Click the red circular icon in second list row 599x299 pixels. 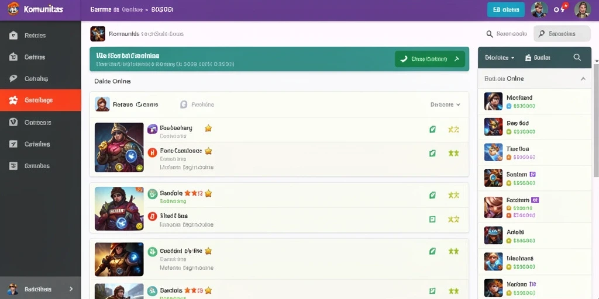point(152,152)
